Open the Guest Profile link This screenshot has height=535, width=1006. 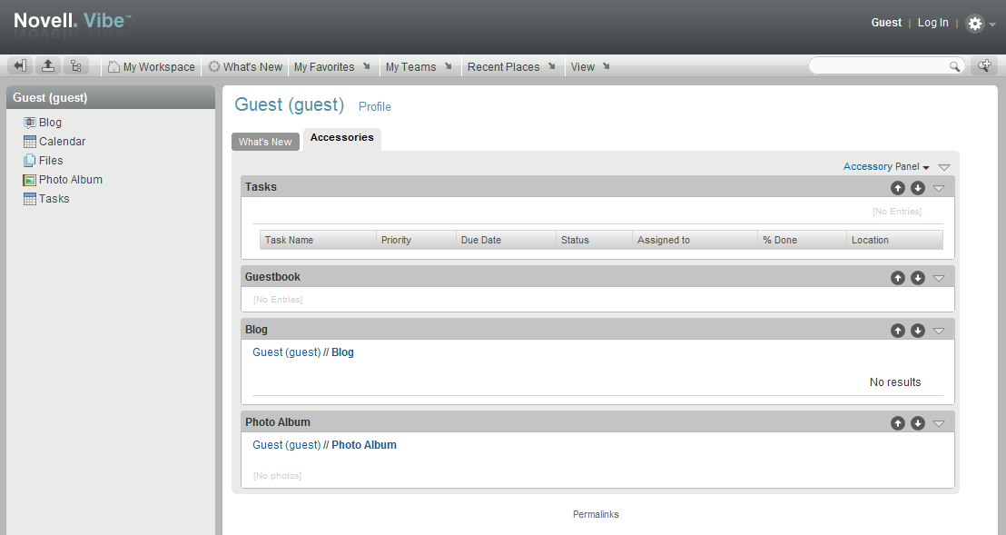[374, 106]
